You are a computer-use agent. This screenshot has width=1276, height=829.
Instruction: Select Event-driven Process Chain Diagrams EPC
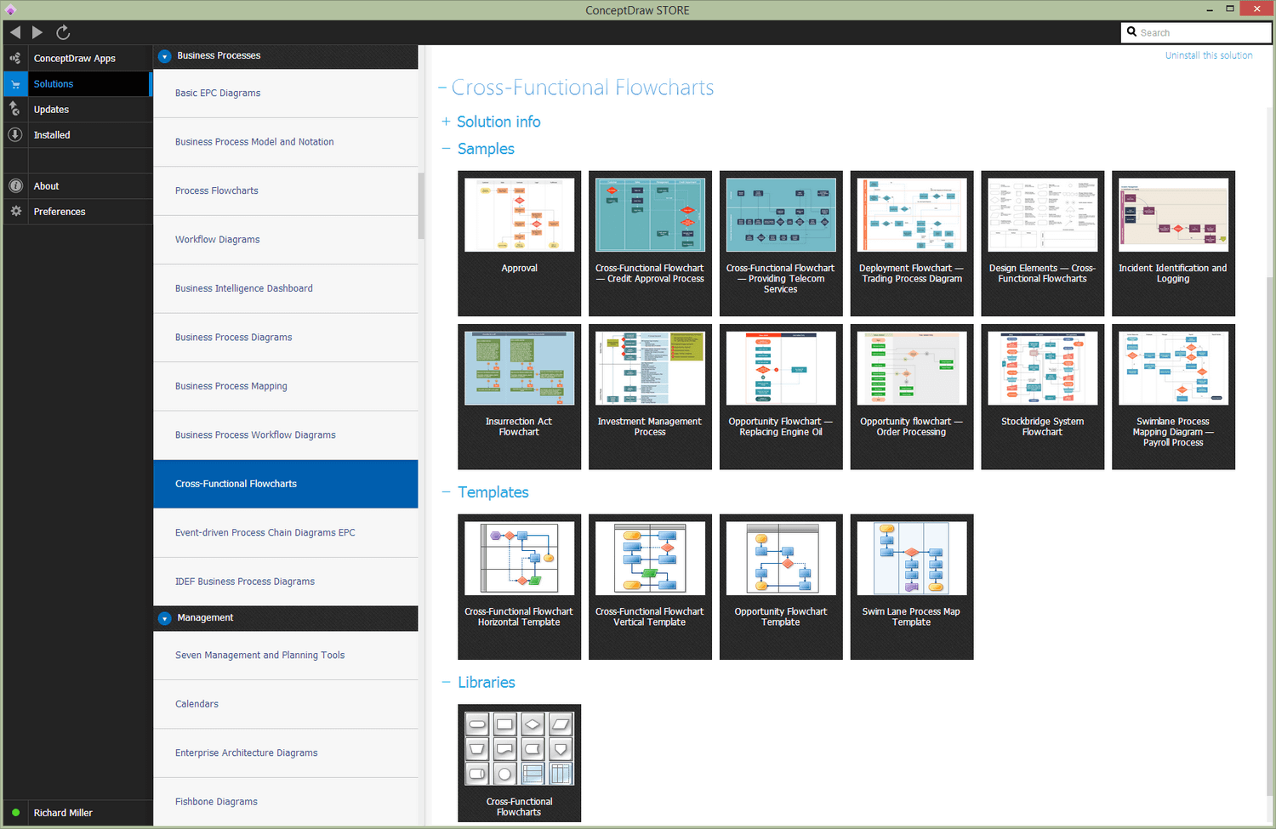pos(286,533)
